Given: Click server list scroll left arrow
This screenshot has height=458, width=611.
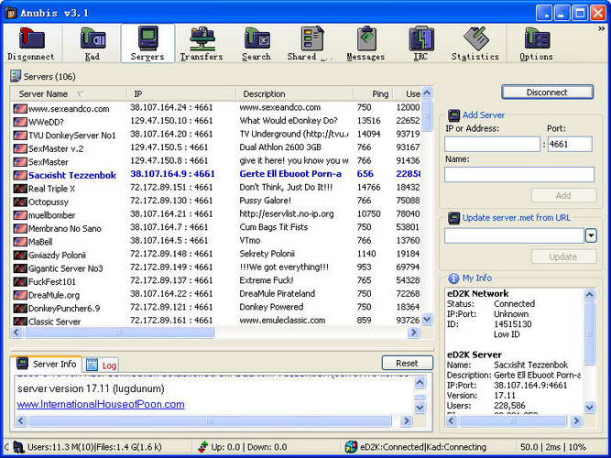Looking at the screenshot, I should (x=16, y=333).
